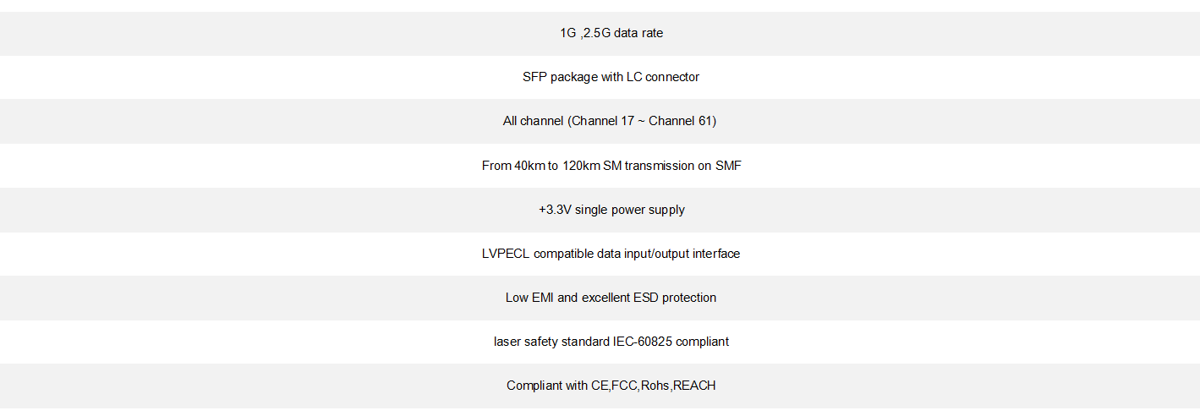Click the "All channel" text
Screen dimensions: 1200x416
coord(533,121)
